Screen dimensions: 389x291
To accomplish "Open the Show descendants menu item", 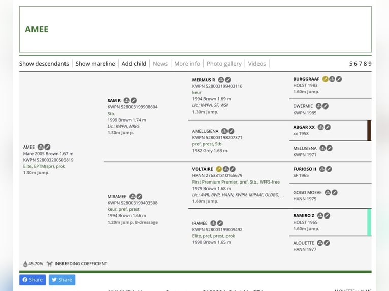I will pos(44,64).
